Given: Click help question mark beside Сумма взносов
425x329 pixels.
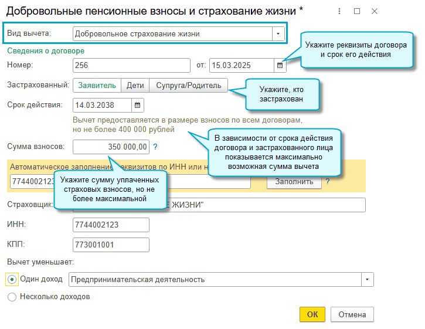Looking at the screenshot, I should 155,147.
